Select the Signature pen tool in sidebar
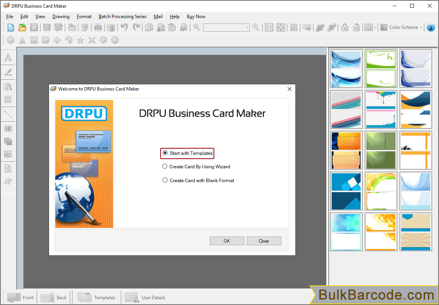The width and height of the screenshot is (439, 305). coord(8,72)
